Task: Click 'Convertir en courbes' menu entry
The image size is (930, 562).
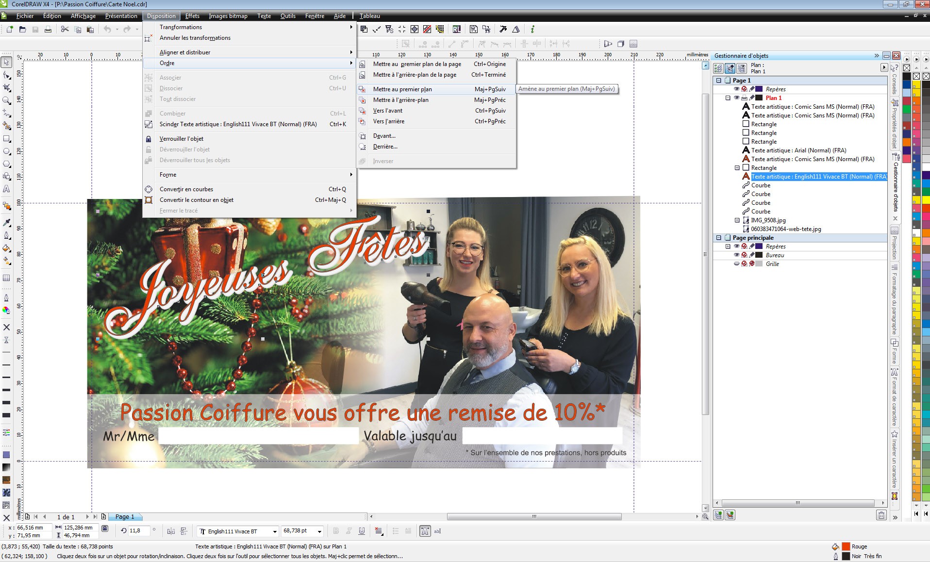Action: click(186, 189)
